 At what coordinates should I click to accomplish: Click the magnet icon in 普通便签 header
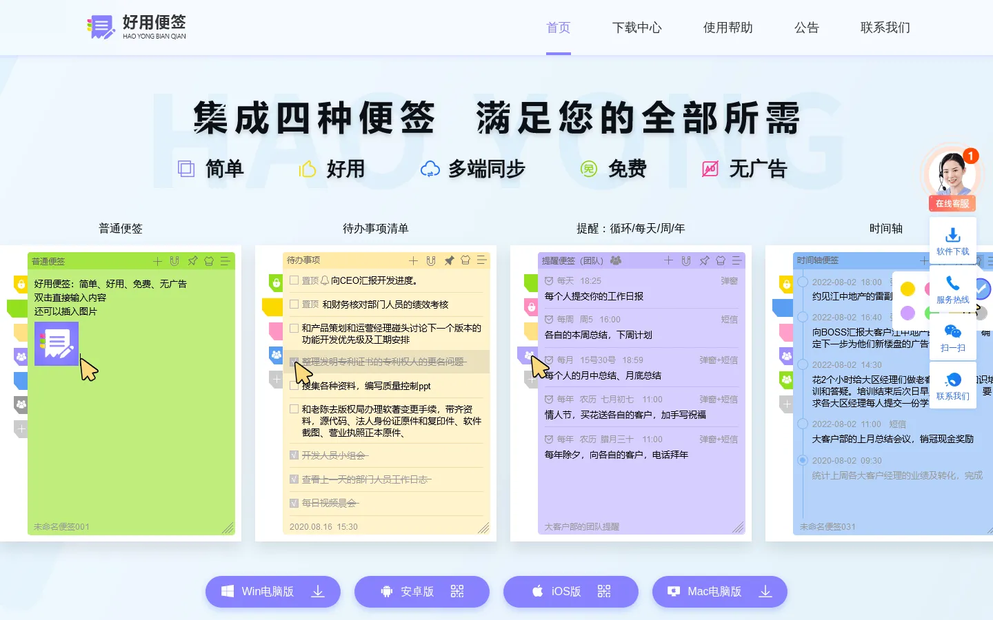tap(174, 261)
